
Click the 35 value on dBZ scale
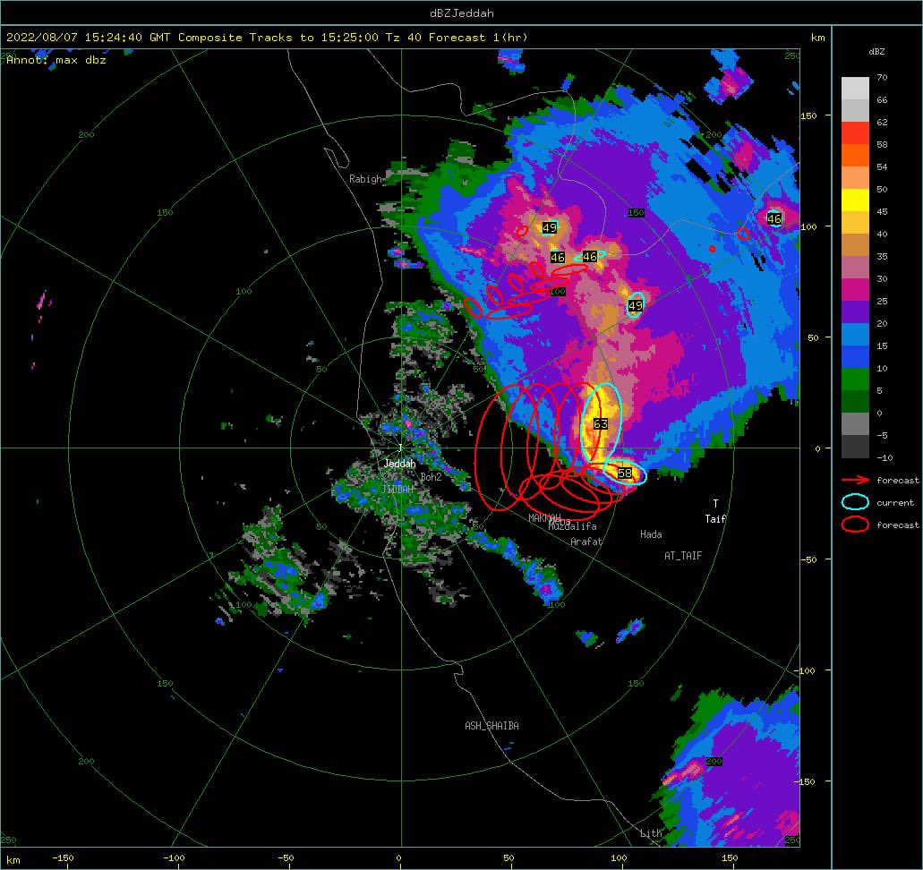[x=882, y=256]
